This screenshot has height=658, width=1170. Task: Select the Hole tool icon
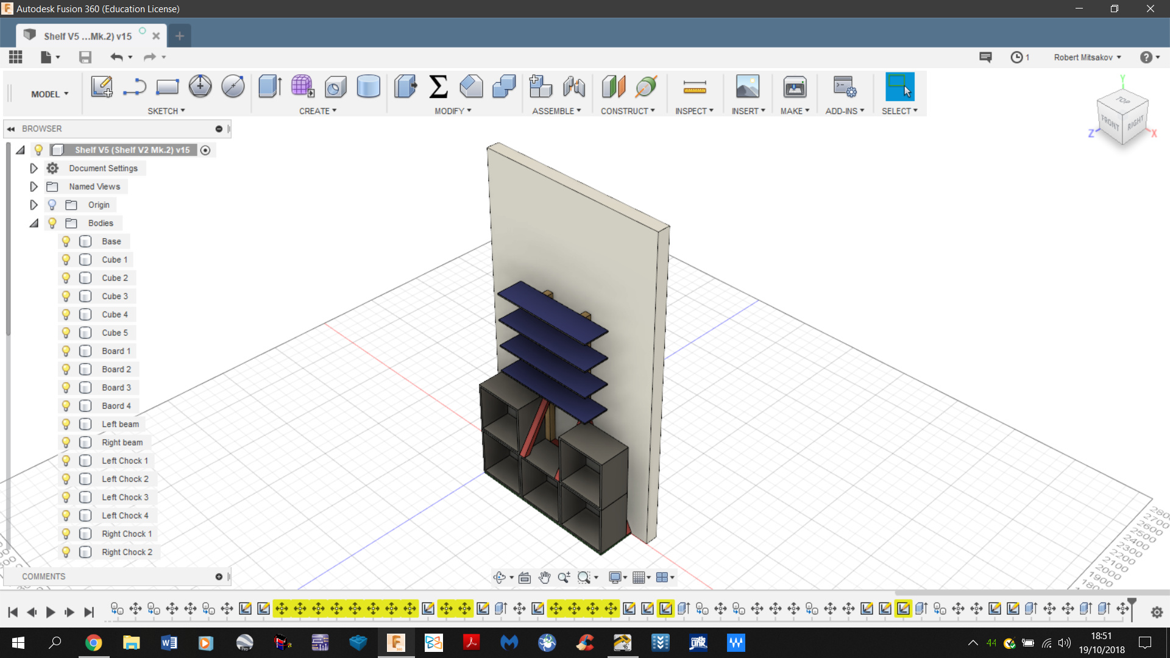[335, 87]
